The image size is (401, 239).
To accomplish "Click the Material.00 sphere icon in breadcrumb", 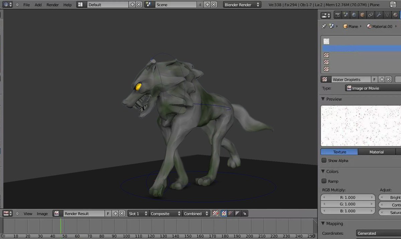I will click(369, 26).
